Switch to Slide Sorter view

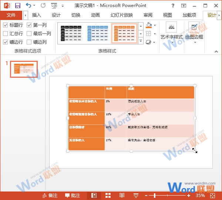(108, 196)
